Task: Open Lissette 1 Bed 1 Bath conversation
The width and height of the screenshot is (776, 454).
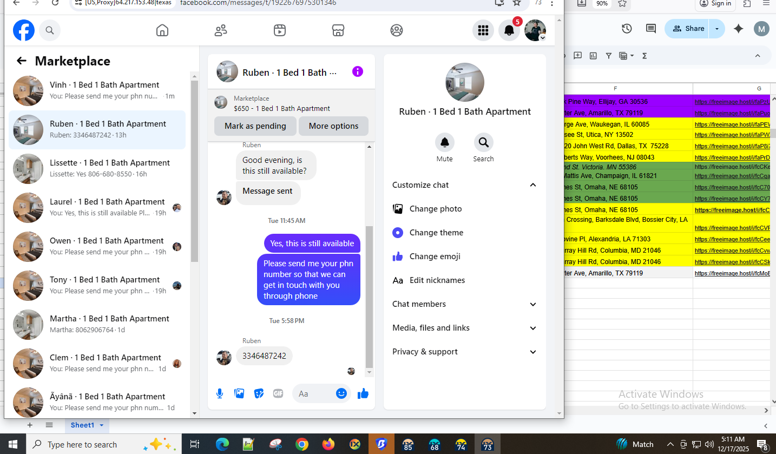Action: pos(97,168)
